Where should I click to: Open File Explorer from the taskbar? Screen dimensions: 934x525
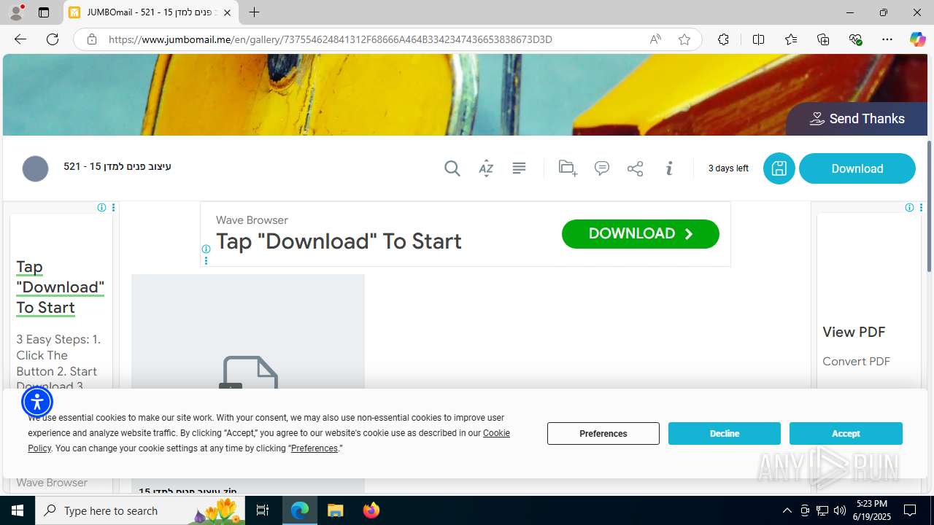(x=335, y=510)
